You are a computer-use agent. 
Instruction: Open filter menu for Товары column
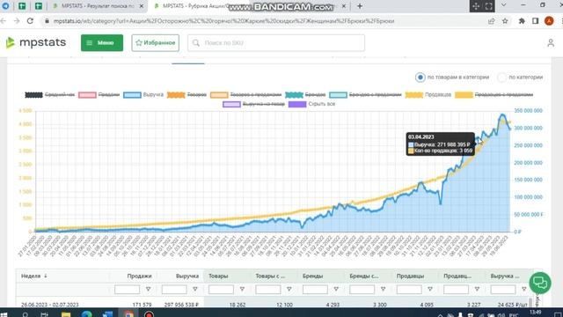(242, 289)
